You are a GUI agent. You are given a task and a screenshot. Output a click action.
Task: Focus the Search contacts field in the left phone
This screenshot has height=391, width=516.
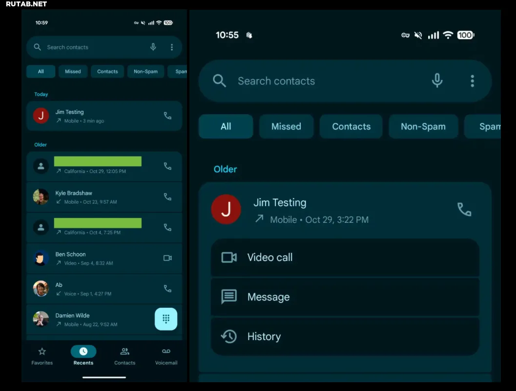[x=104, y=47]
